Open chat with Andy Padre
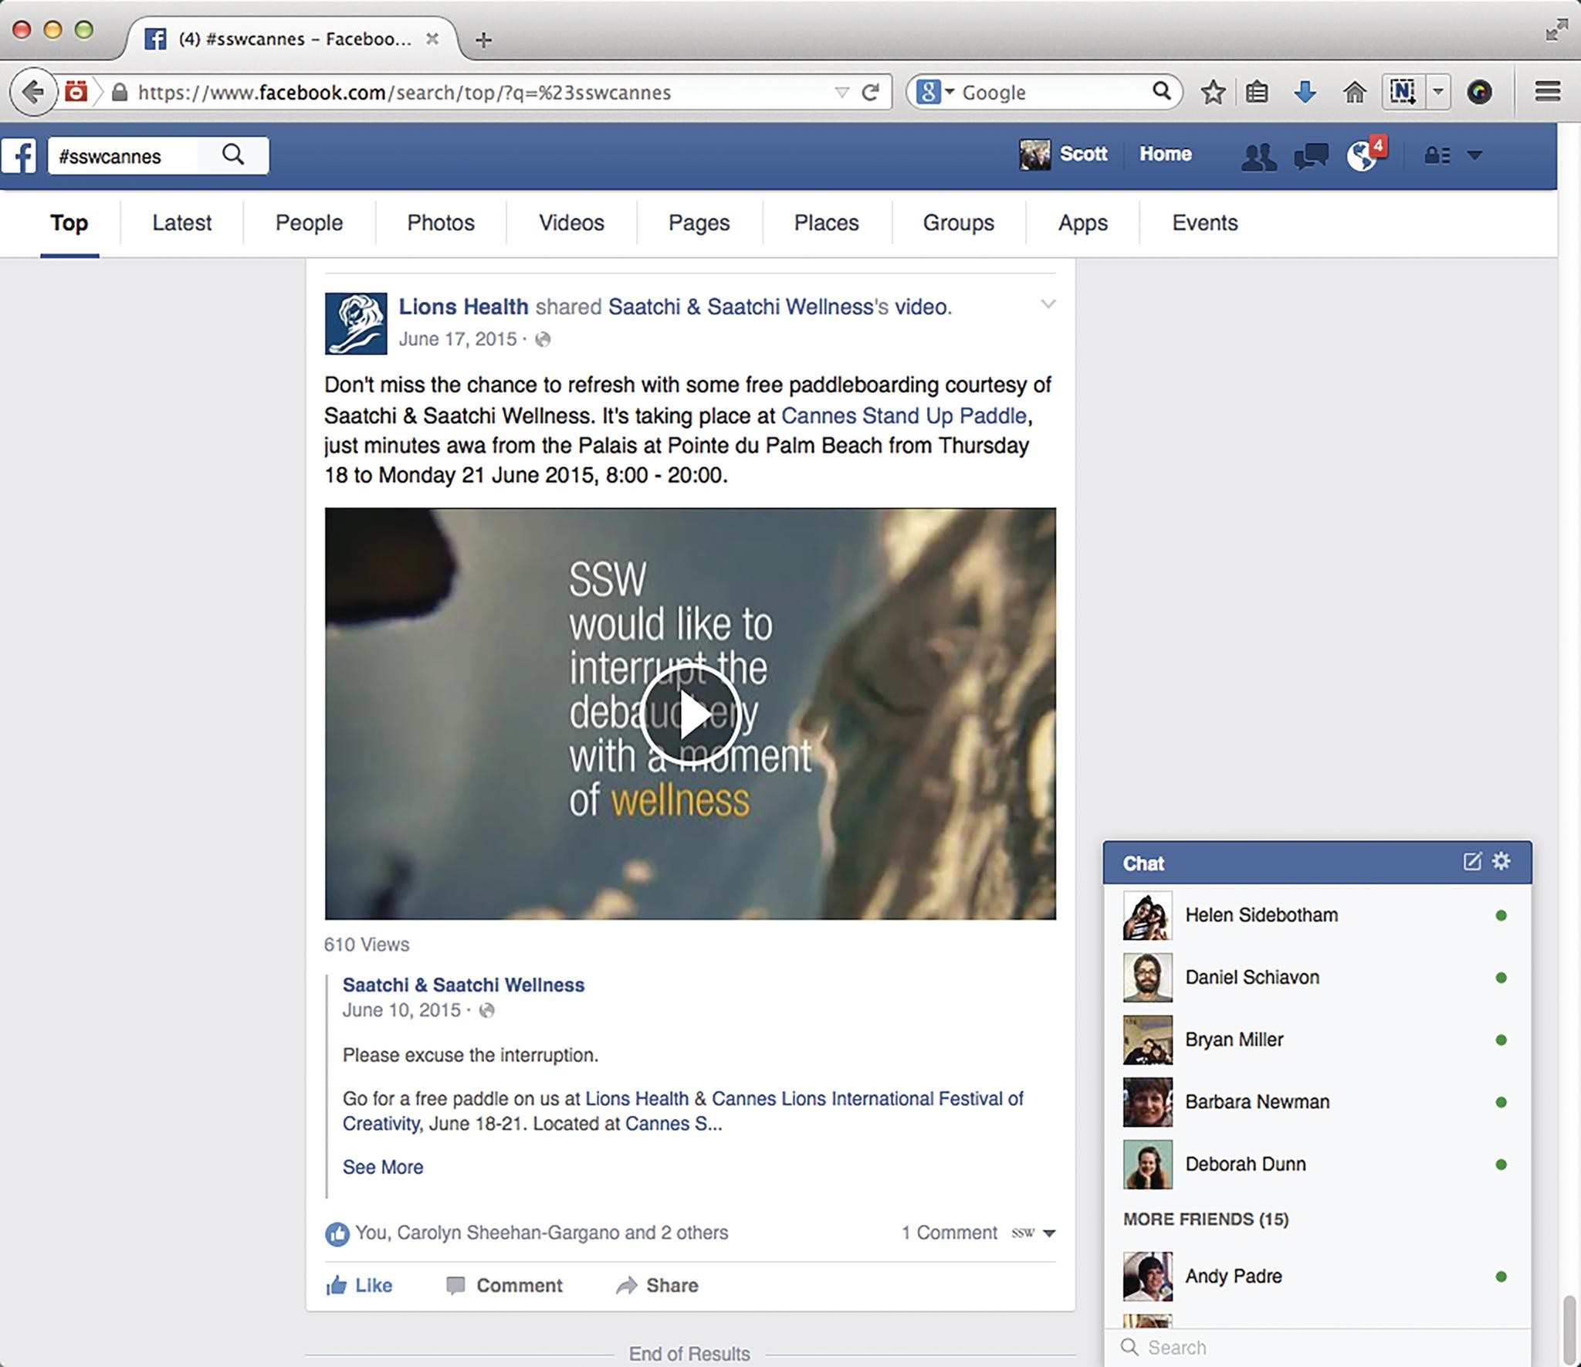Image resolution: width=1581 pixels, height=1367 pixels. tap(1317, 1277)
